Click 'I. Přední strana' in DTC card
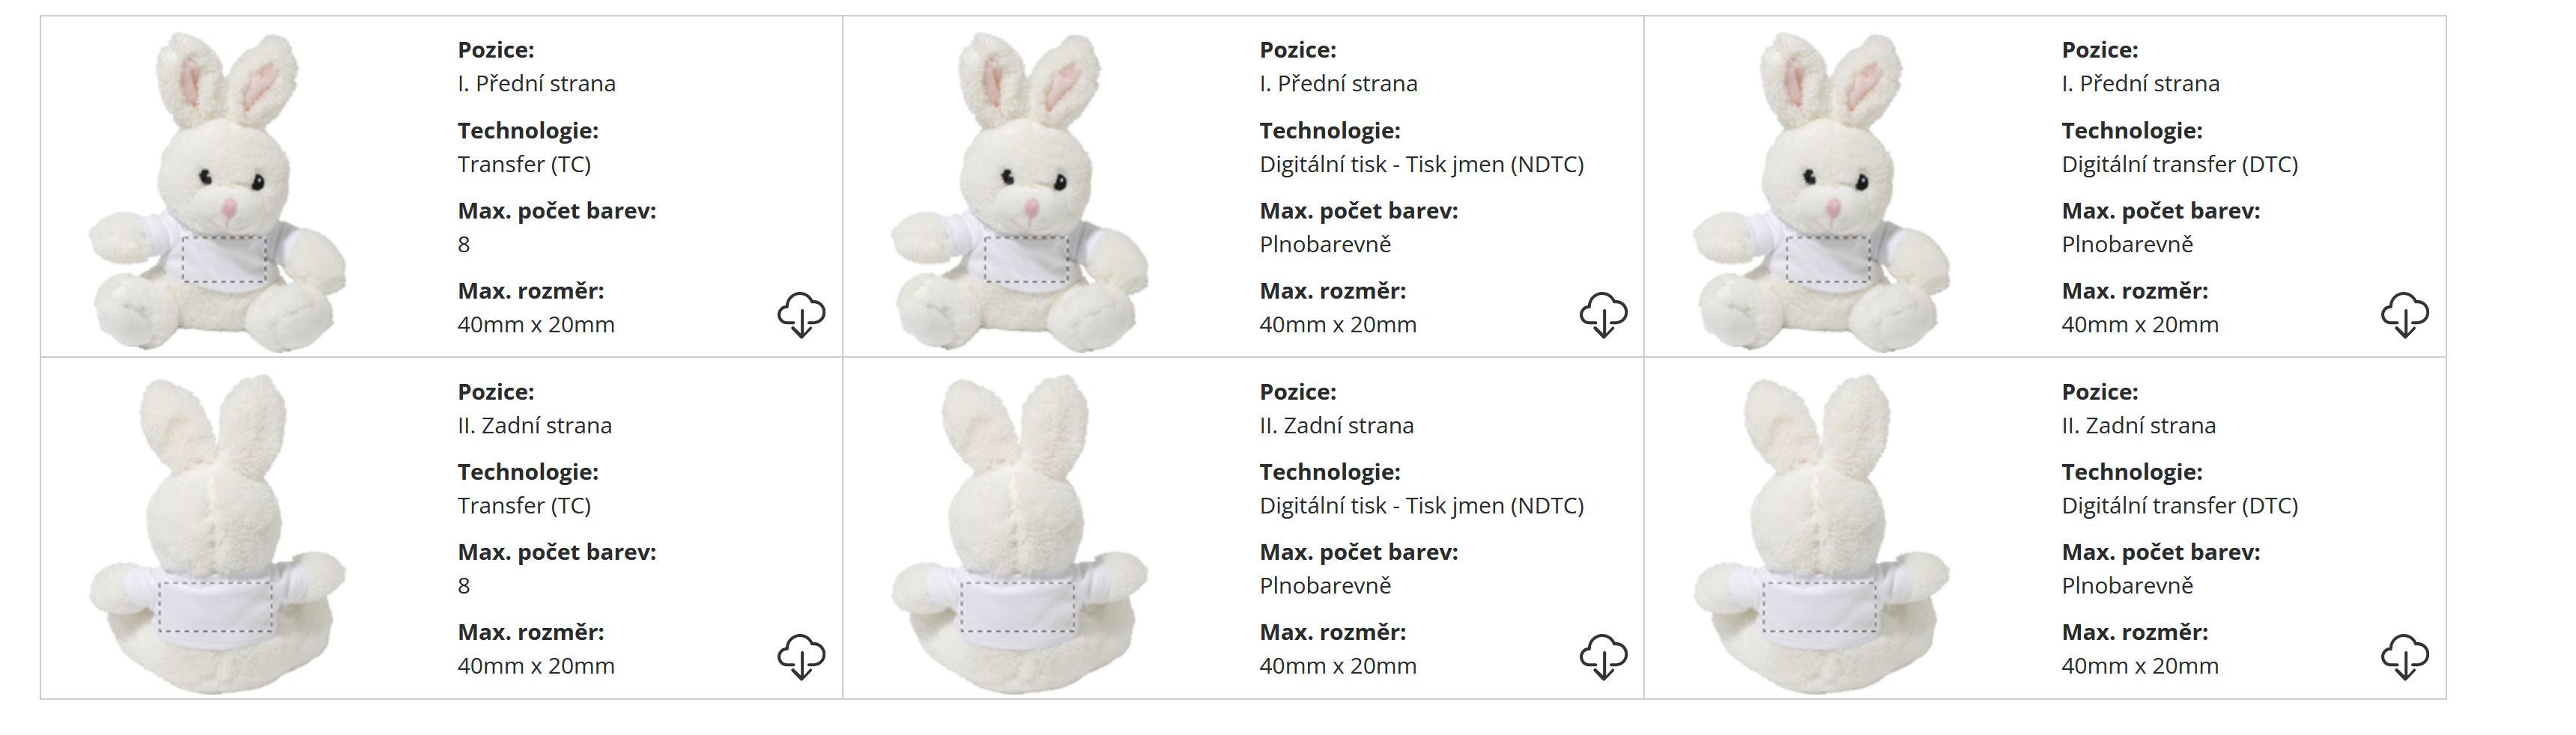Viewport: 2576px width, 735px height. click(x=2140, y=84)
